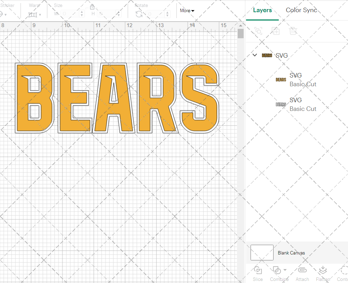Collapse the SVG layer group
Screen dimensions: 348x283
click(254, 55)
